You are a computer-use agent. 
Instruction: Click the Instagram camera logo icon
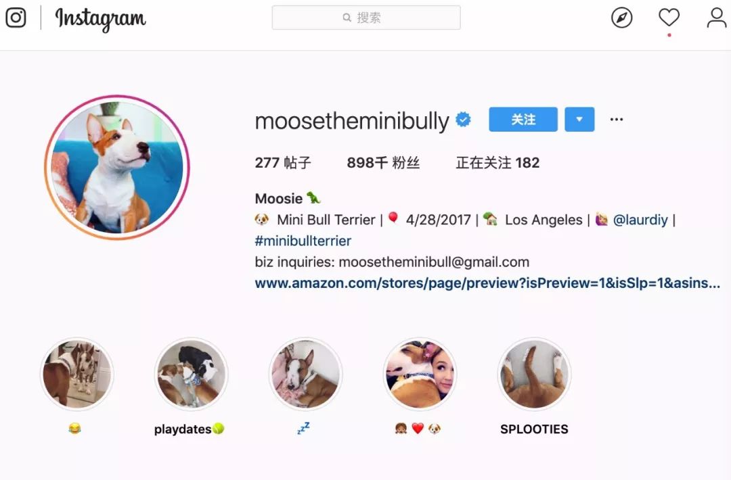[16, 18]
